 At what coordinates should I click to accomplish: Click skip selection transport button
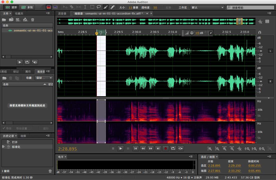coord(181,148)
